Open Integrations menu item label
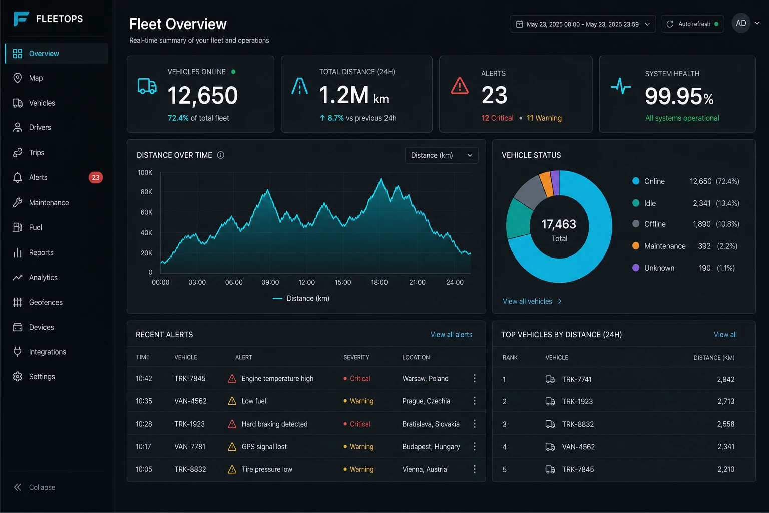 (48, 352)
